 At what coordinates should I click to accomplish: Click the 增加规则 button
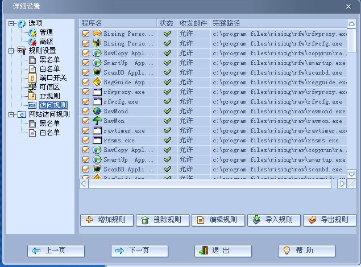click(x=107, y=220)
